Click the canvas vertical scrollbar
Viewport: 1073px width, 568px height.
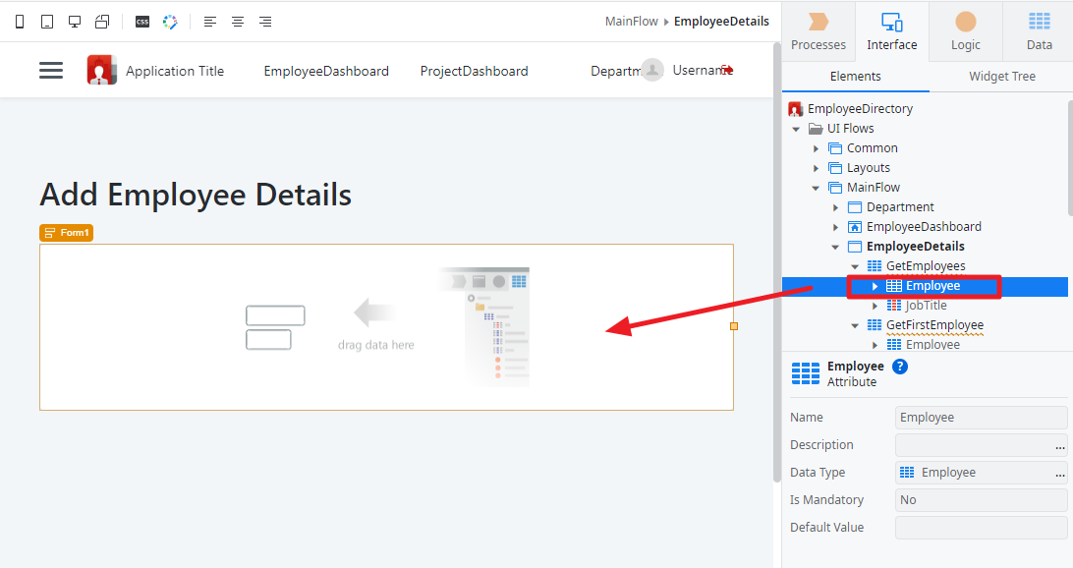[x=776, y=262]
